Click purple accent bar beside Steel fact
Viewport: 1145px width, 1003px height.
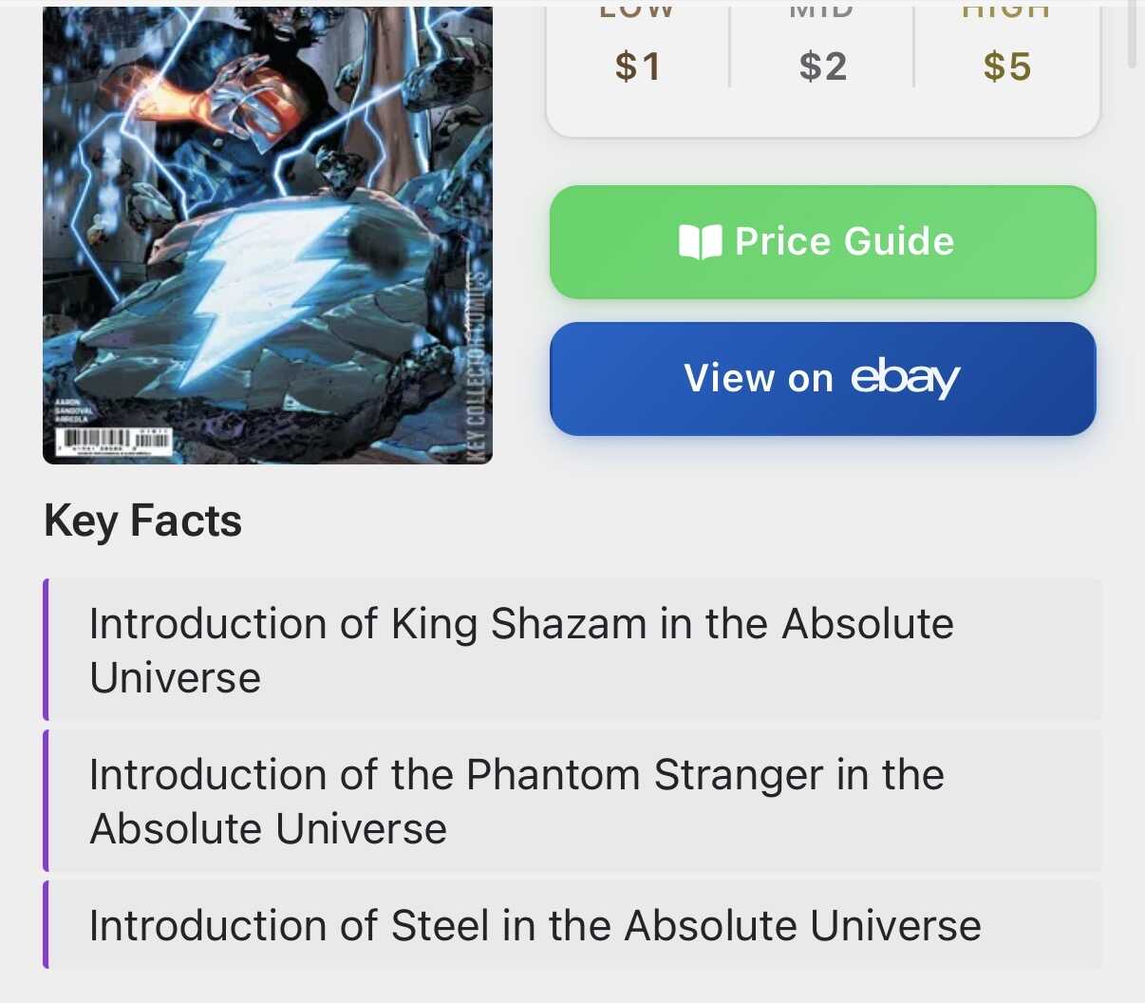point(46,925)
